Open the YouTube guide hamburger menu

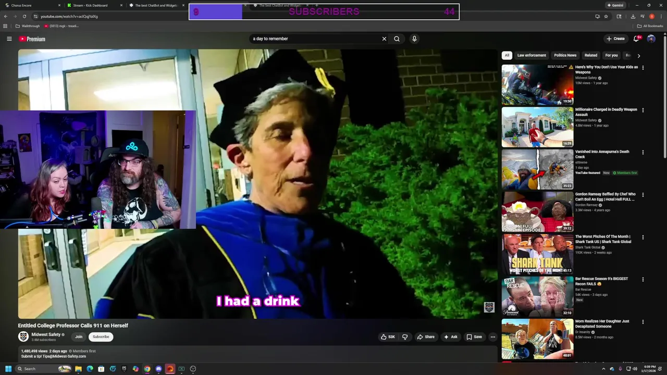tap(9, 39)
